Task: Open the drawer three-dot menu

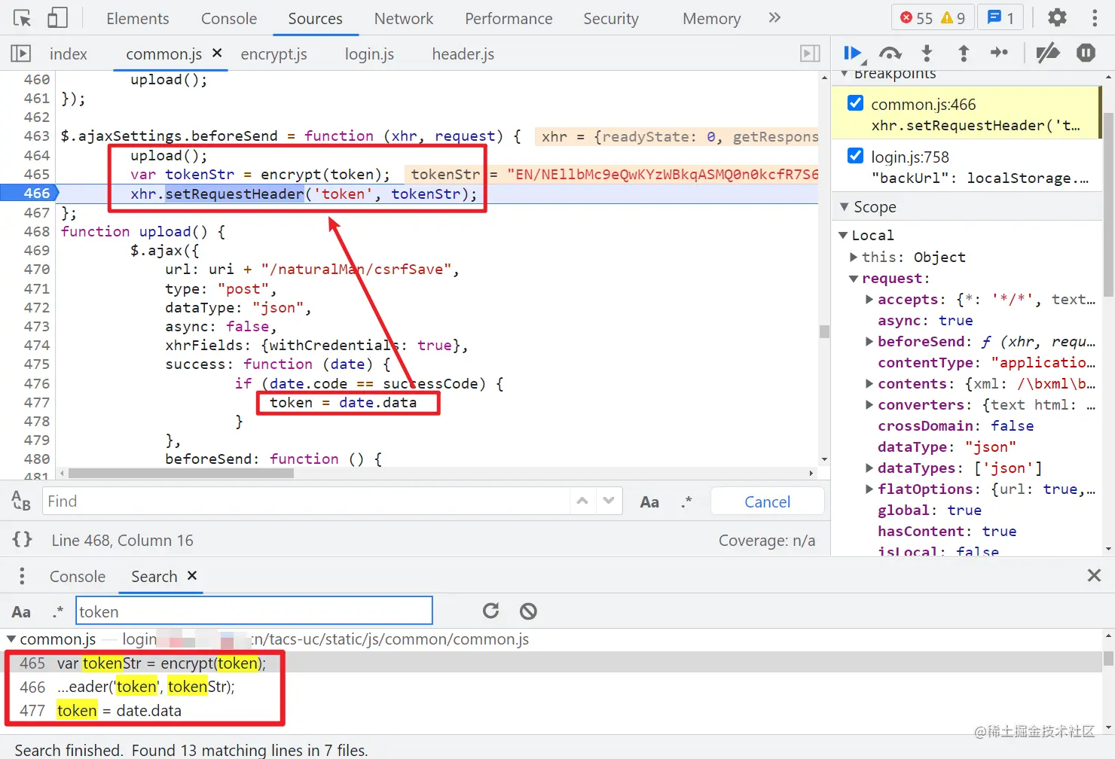Action: point(22,576)
